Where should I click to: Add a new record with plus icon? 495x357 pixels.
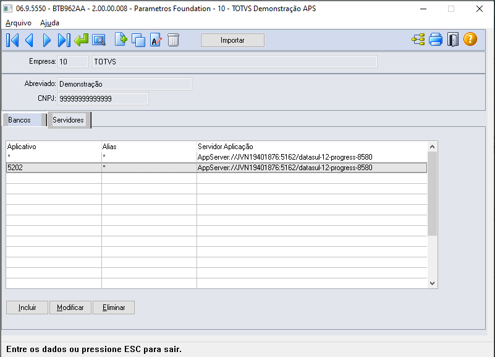(121, 40)
